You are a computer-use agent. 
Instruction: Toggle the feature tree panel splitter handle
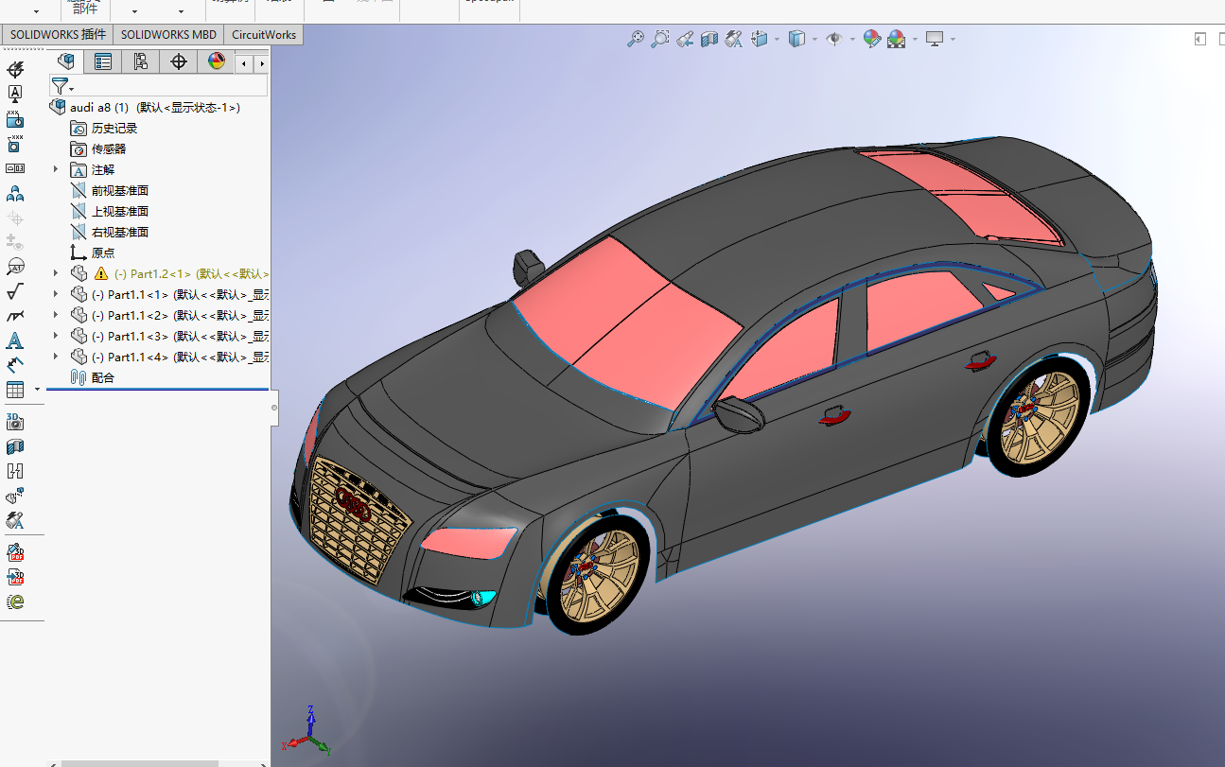[274, 408]
